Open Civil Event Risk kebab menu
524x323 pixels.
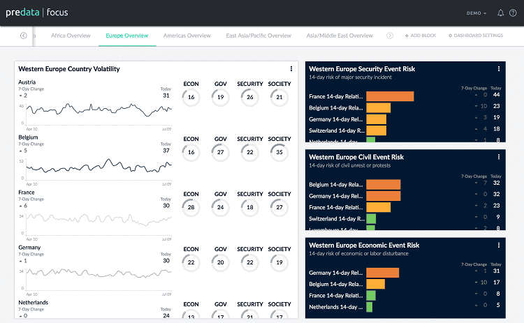click(x=498, y=157)
